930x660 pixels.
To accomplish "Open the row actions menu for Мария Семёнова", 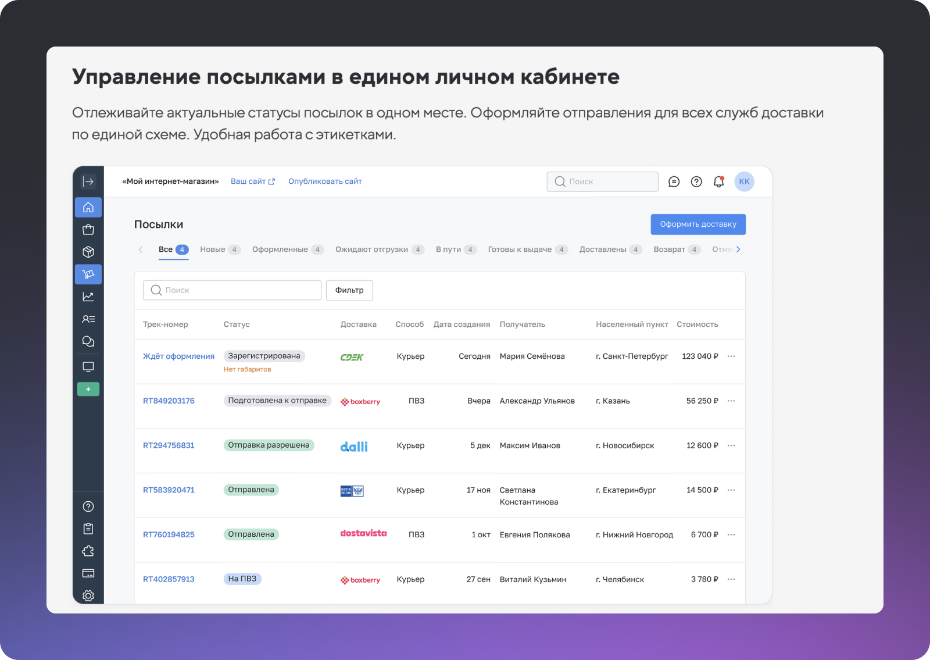I will click(x=731, y=356).
